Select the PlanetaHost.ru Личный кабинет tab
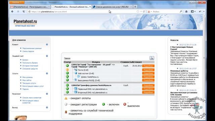The image size is (215, 121). (71, 7)
